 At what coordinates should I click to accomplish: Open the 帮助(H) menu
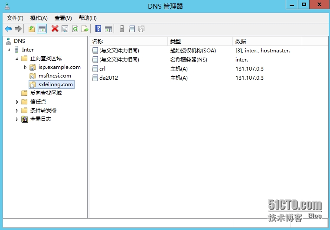click(88, 18)
